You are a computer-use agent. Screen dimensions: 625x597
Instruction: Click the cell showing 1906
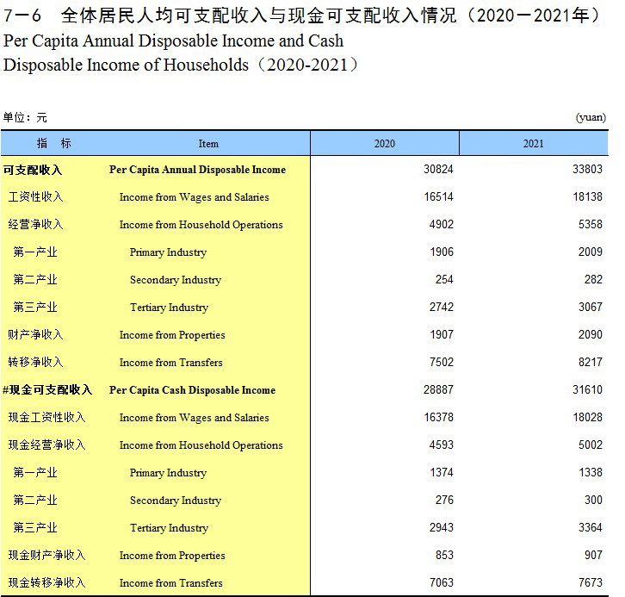tap(442, 252)
